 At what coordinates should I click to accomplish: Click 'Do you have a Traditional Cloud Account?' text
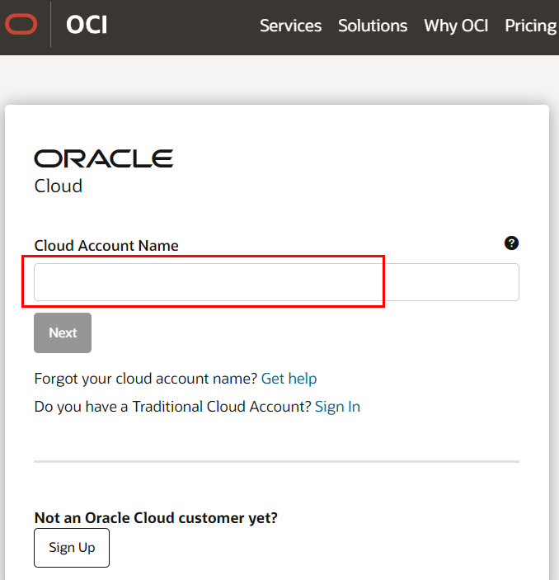pyautogui.click(x=172, y=407)
